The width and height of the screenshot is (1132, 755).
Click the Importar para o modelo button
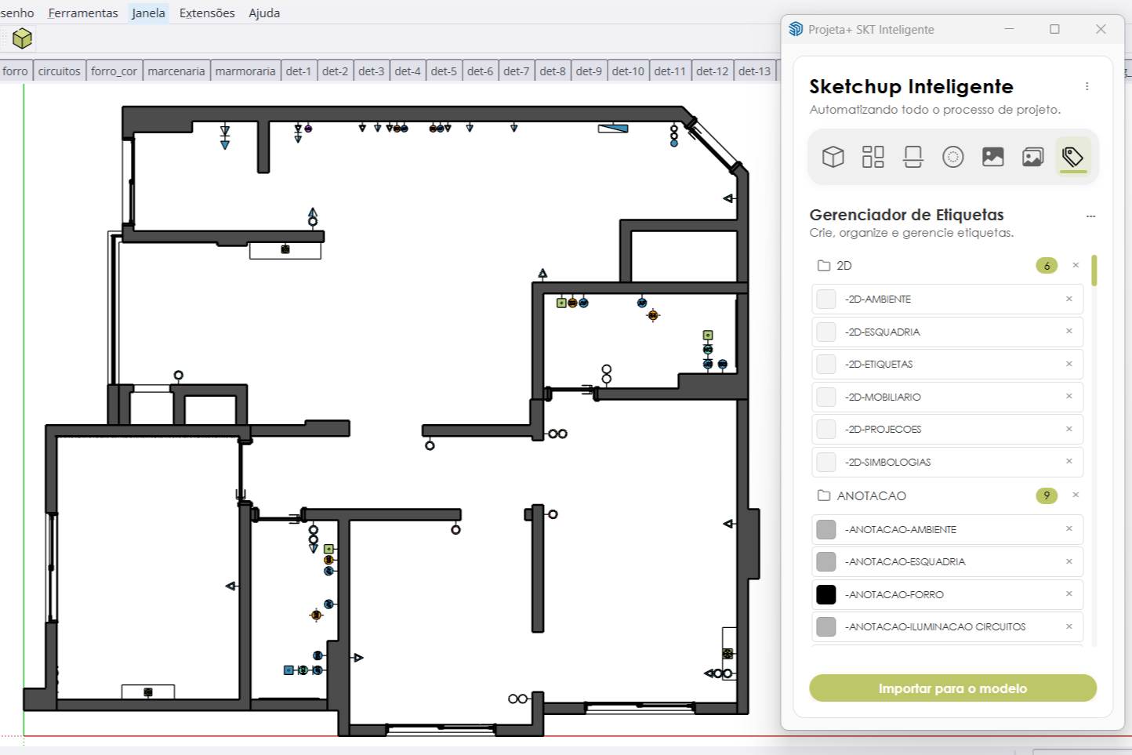click(952, 688)
